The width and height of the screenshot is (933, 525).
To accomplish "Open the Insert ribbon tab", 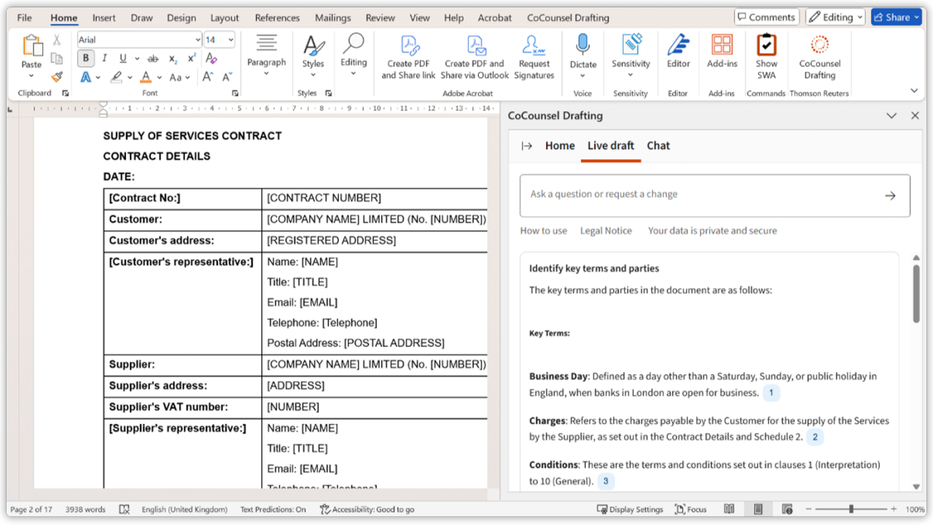I will tap(104, 17).
